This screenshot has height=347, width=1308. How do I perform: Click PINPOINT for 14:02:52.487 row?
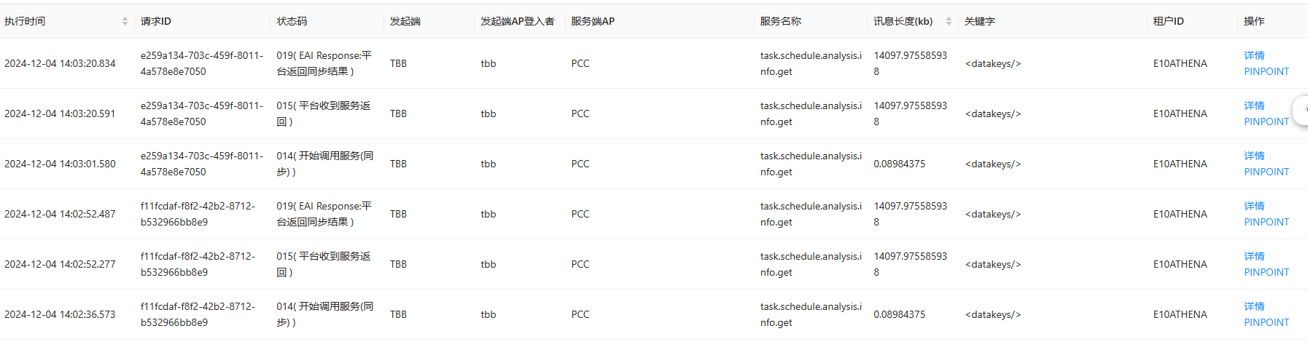(x=1266, y=222)
